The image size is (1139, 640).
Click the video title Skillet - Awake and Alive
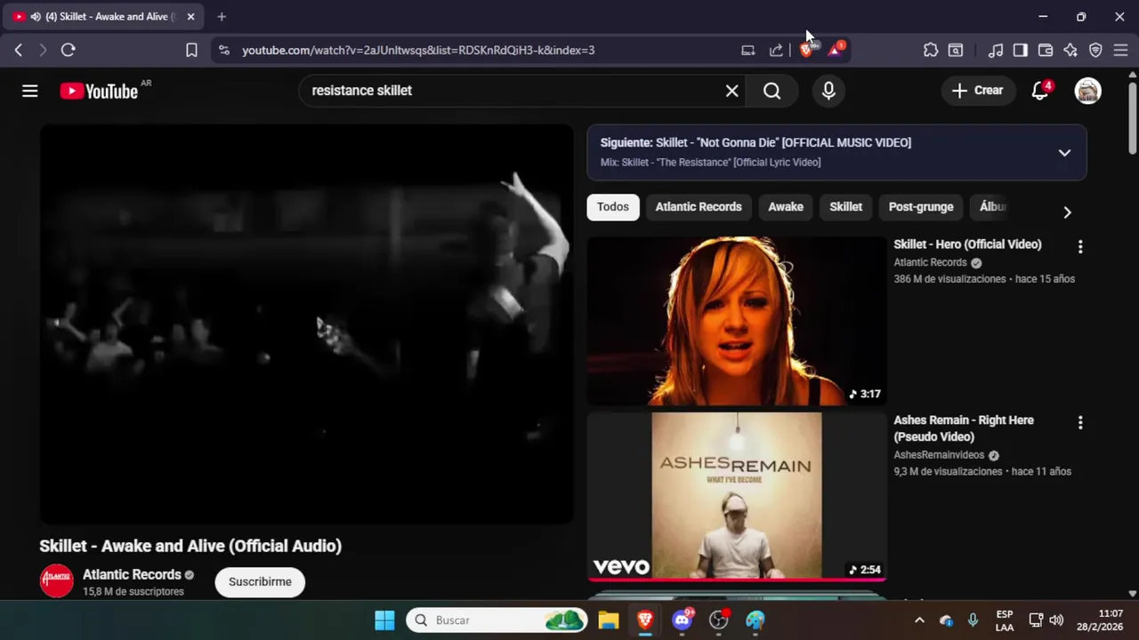[190, 546]
